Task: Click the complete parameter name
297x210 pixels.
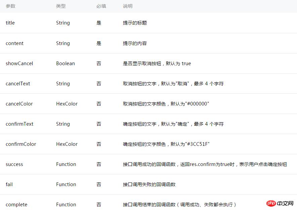Action: (16, 204)
